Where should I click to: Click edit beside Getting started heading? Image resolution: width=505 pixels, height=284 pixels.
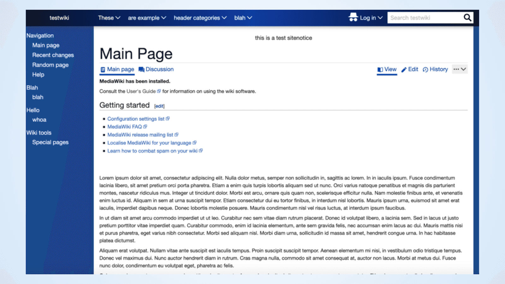pos(159,106)
